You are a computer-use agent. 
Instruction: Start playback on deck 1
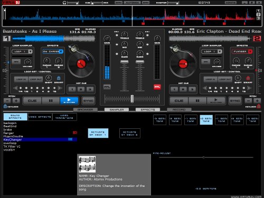coord(69,101)
